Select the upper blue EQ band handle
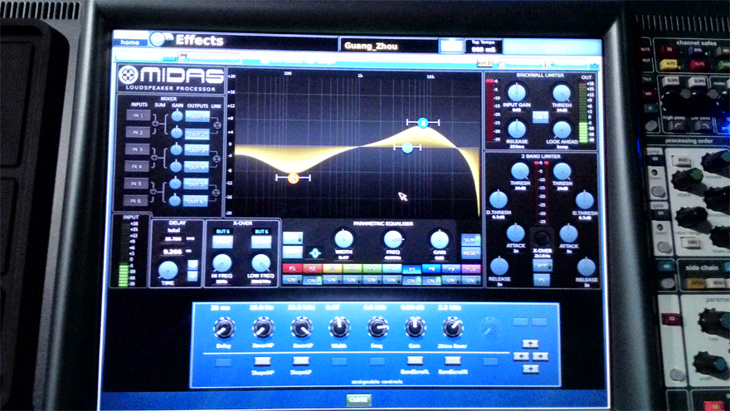 (423, 123)
